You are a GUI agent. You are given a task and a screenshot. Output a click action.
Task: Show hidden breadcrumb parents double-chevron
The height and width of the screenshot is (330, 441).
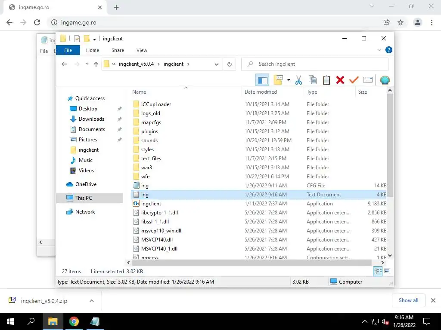pos(114,64)
